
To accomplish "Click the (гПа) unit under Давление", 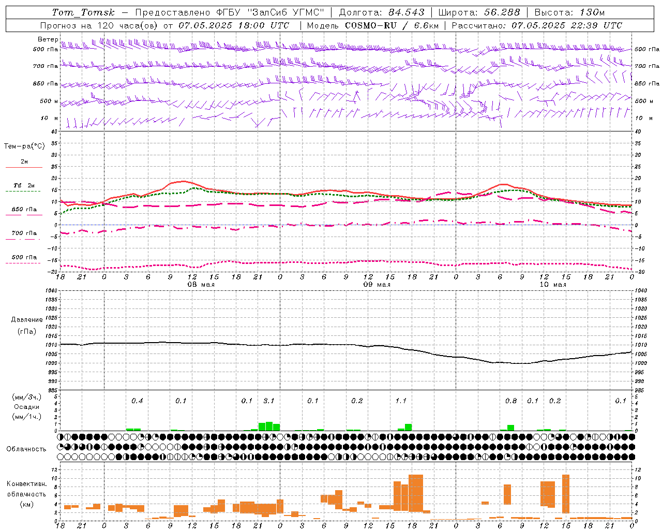I will pyautogui.click(x=27, y=332).
